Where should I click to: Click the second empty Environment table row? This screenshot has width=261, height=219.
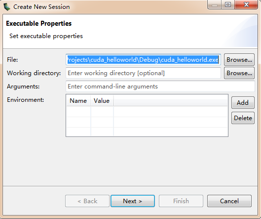point(147,122)
